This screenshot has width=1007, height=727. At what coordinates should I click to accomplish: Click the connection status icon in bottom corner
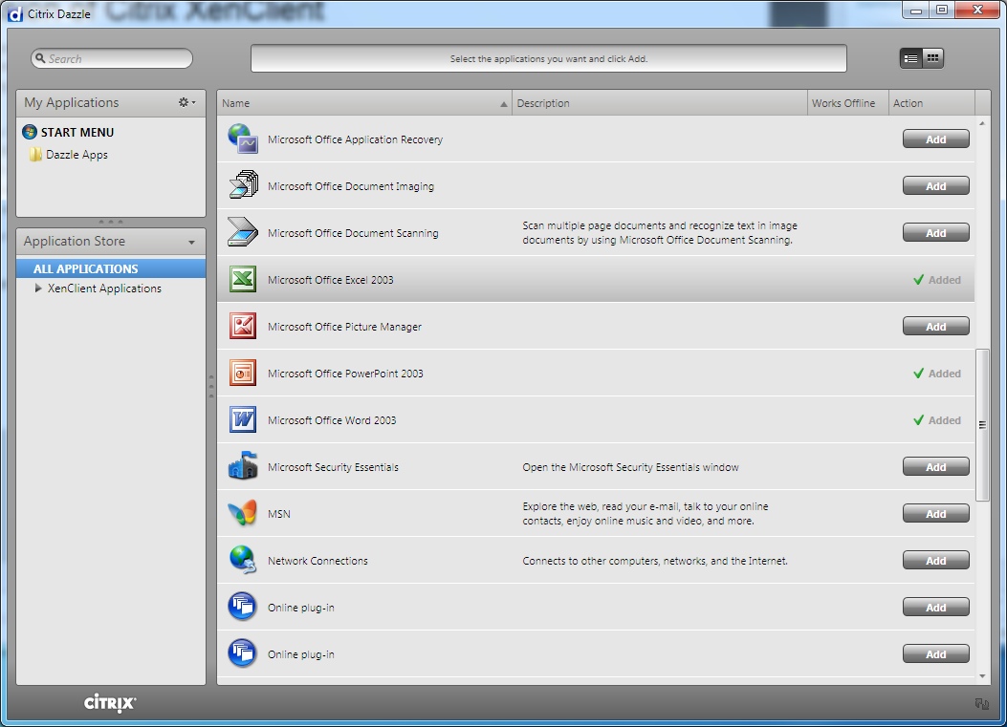(982, 704)
